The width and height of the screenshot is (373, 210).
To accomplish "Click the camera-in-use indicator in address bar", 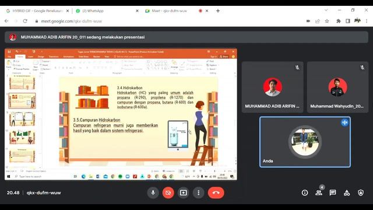I will tap(308, 21).
